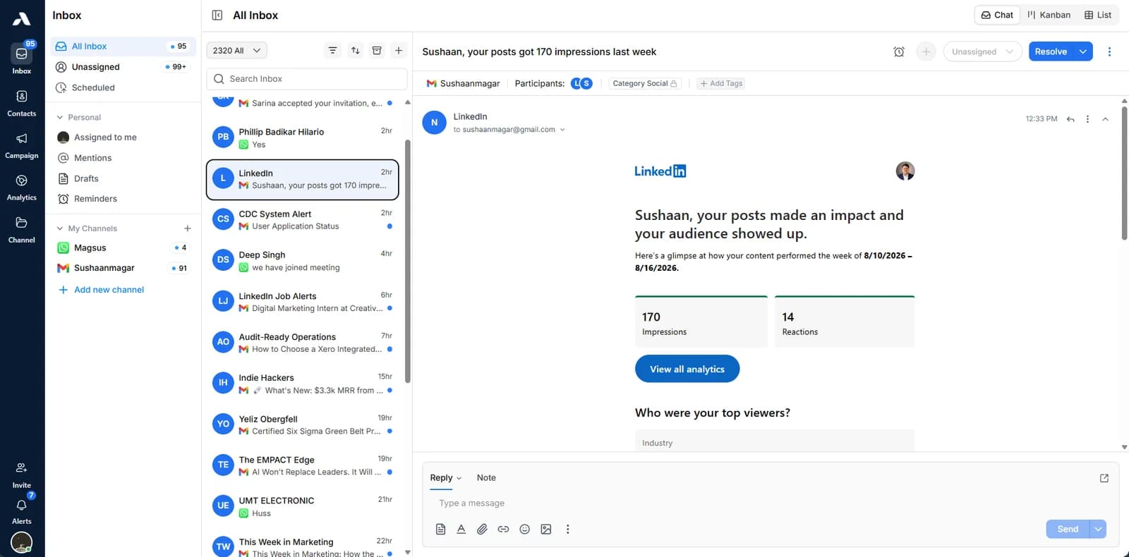Screen dimensions: 1129x557
Task: Insert an image in reply
Action: tap(546, 529)
